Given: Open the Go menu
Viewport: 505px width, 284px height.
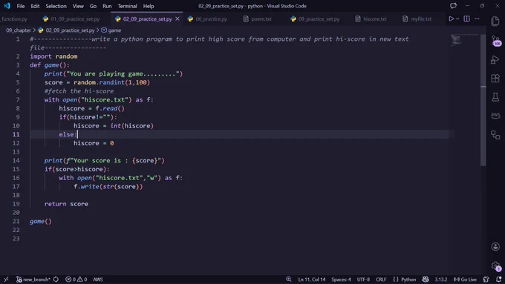Looking at the screenshot, I should pyautogui.click(x=93, y=6).
